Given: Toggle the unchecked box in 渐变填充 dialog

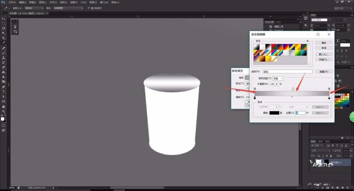Looking at the screenshot, I should (x=247, y=102).
